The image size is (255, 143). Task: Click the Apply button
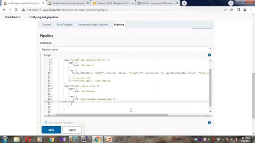coord(72,130)
